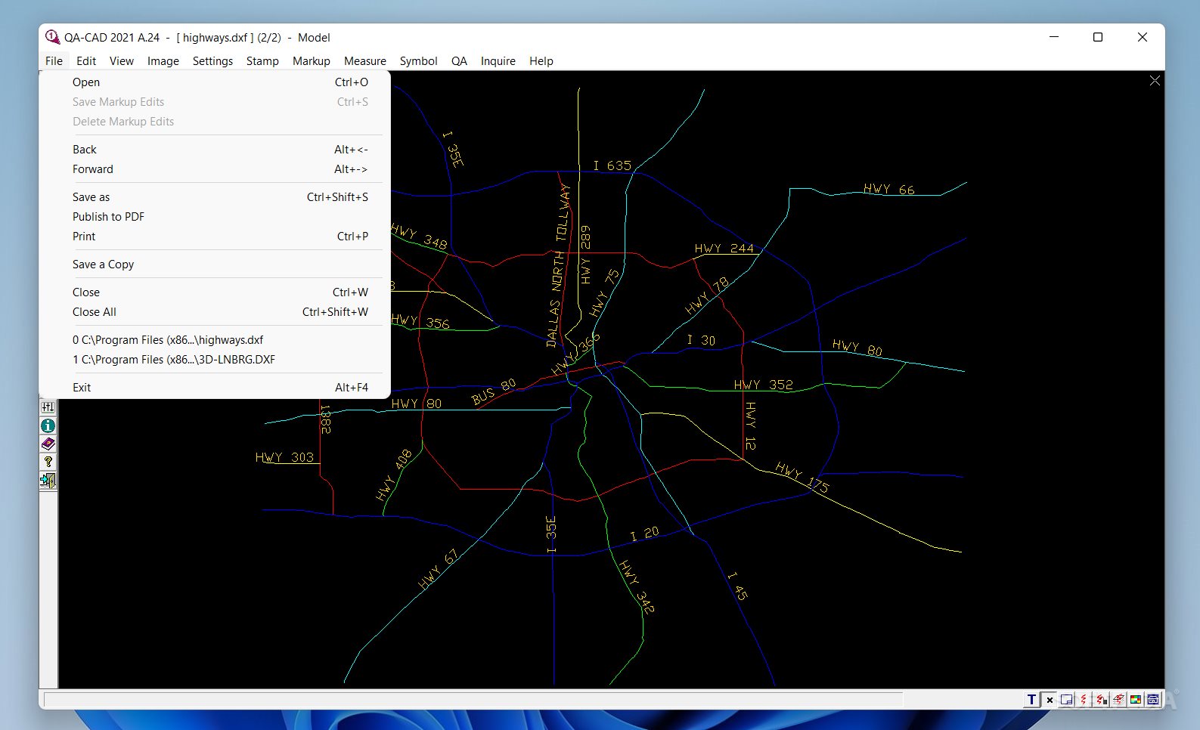Image resolution: width=1200 pixels, height=730 pixels.
Task: Click the single red squiggle markup icon
Action: tap(1084, 700)
